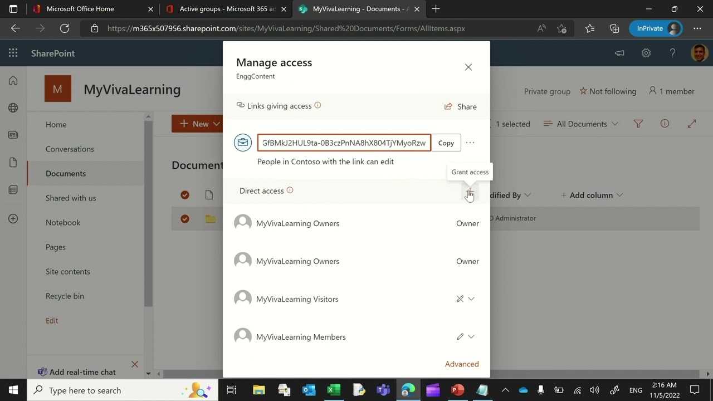Switch to Microsoft Office Home tab
This screenshot has height=401, width=713.
click(93, 9)
